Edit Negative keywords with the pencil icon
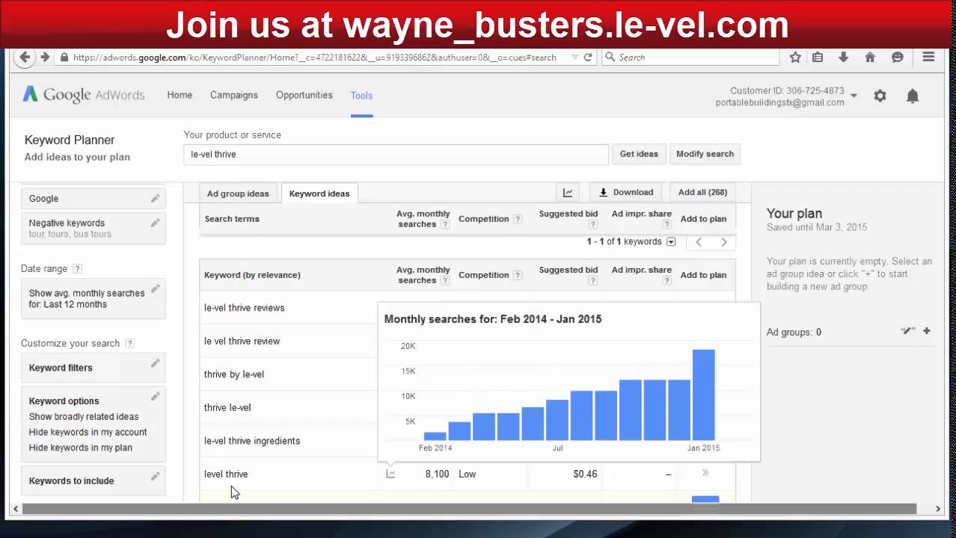The image size is (956, 538). (x=155, y=223)
